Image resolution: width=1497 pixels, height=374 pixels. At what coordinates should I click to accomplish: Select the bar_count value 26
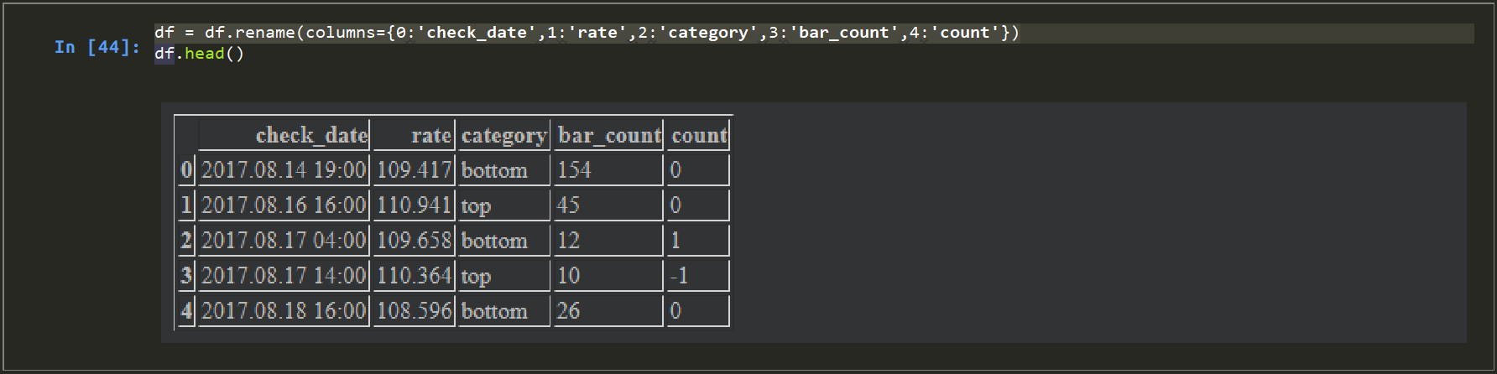click(569, 311)
